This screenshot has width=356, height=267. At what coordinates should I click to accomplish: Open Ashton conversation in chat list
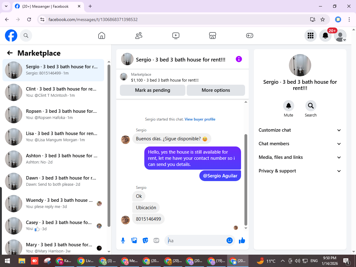point(53,159)
